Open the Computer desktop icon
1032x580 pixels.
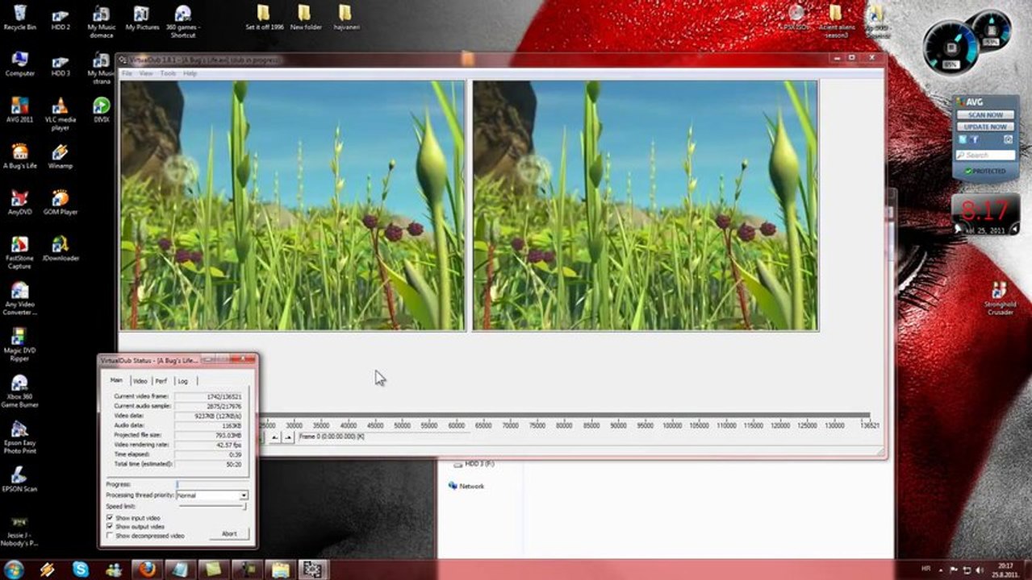pyautogui.click(x=20, y=62)
